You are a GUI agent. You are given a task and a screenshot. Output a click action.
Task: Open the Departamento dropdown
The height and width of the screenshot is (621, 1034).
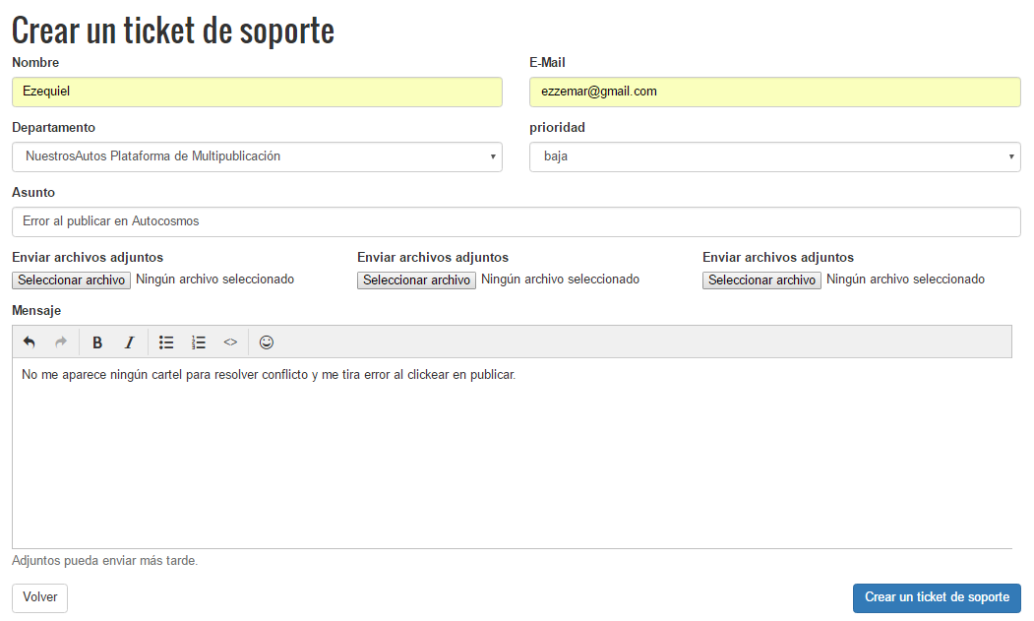(x=257, y=156)
